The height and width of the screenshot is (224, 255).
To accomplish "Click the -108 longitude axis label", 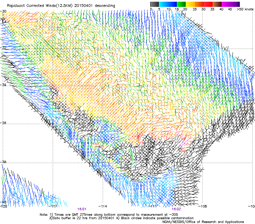I will click(203, 206).
